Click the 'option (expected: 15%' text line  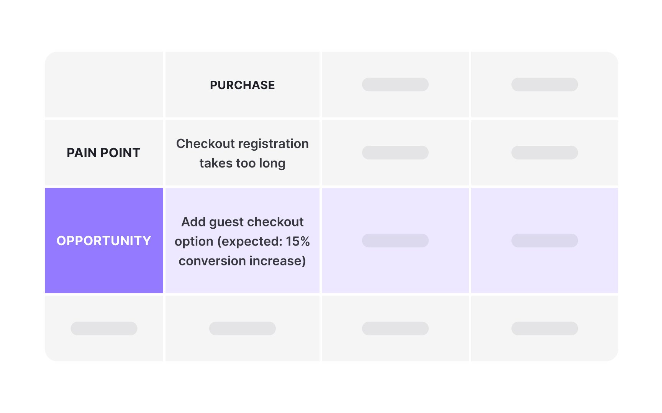(x=242, y=241)
